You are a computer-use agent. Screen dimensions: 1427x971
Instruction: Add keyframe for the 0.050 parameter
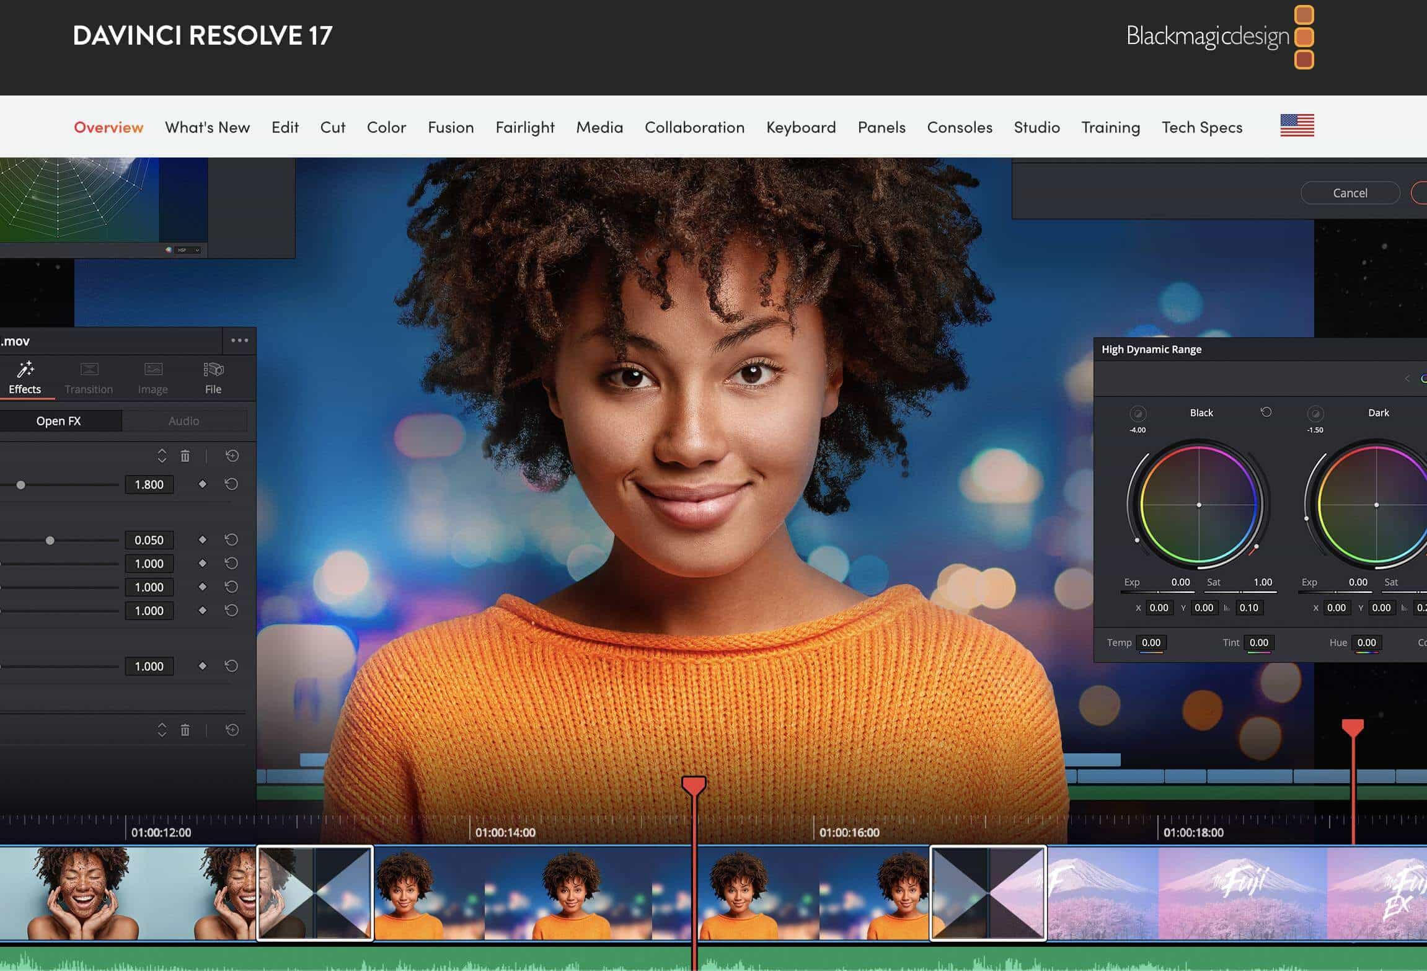click(x=202, y=540)
